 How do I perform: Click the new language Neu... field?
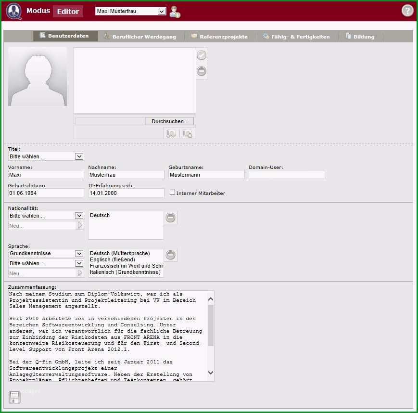[43, 273]
